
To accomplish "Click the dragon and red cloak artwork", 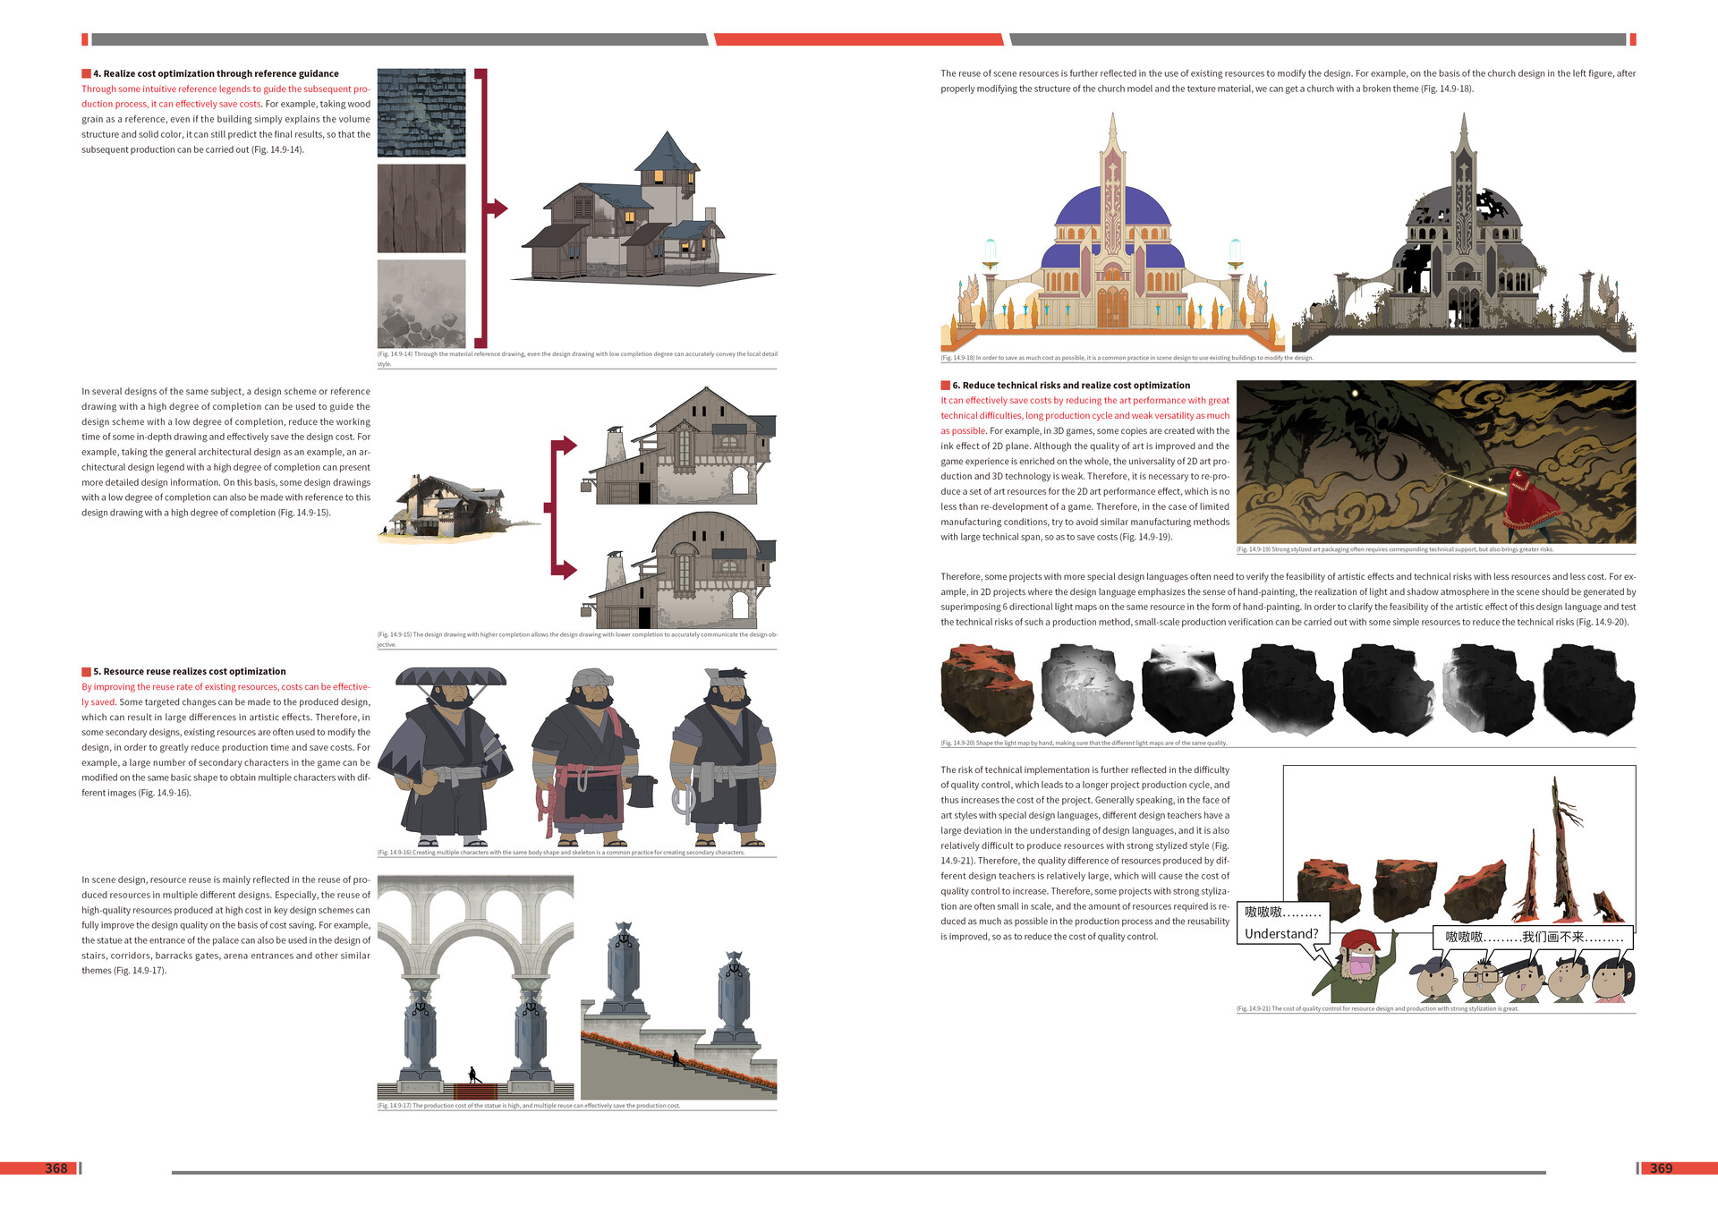I will point(1435,462).
